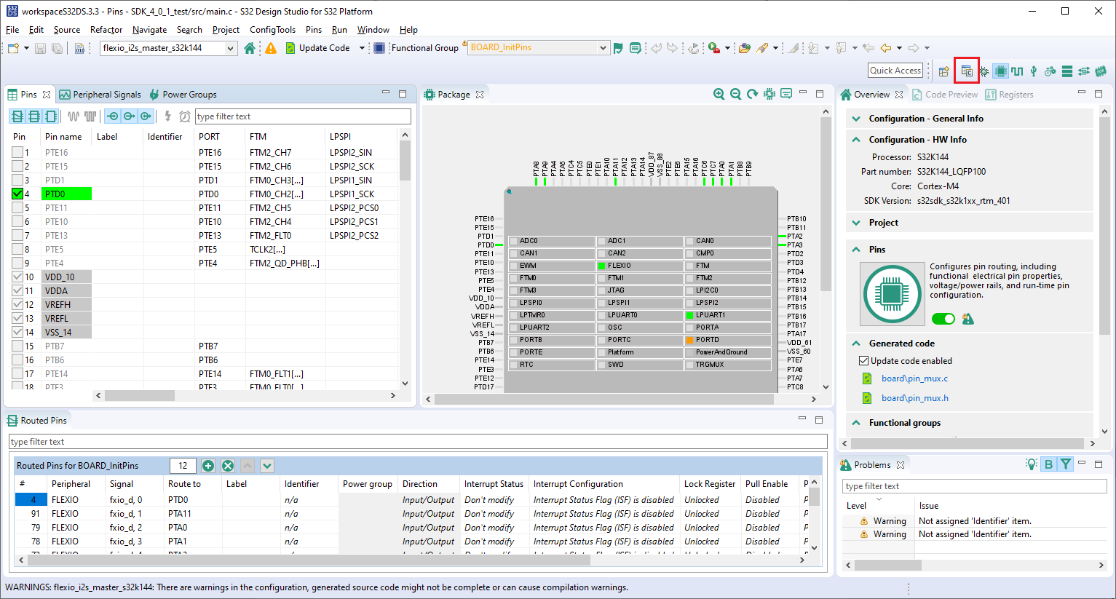Open the DCD tool icon in the toolbar

pos(1101,71)
